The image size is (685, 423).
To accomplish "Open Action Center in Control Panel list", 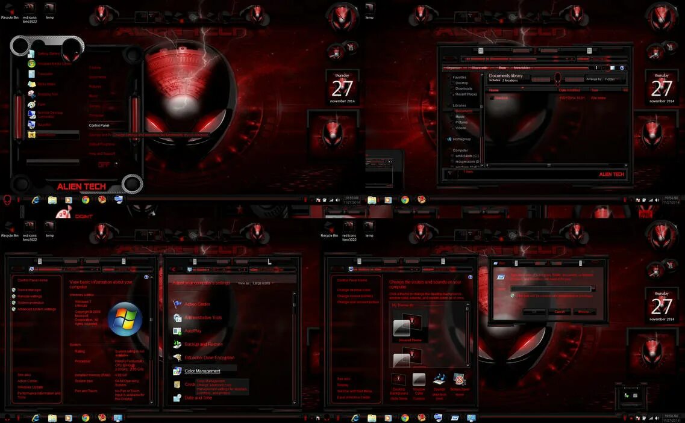I will pyautogui.click(x=192, y=304).
